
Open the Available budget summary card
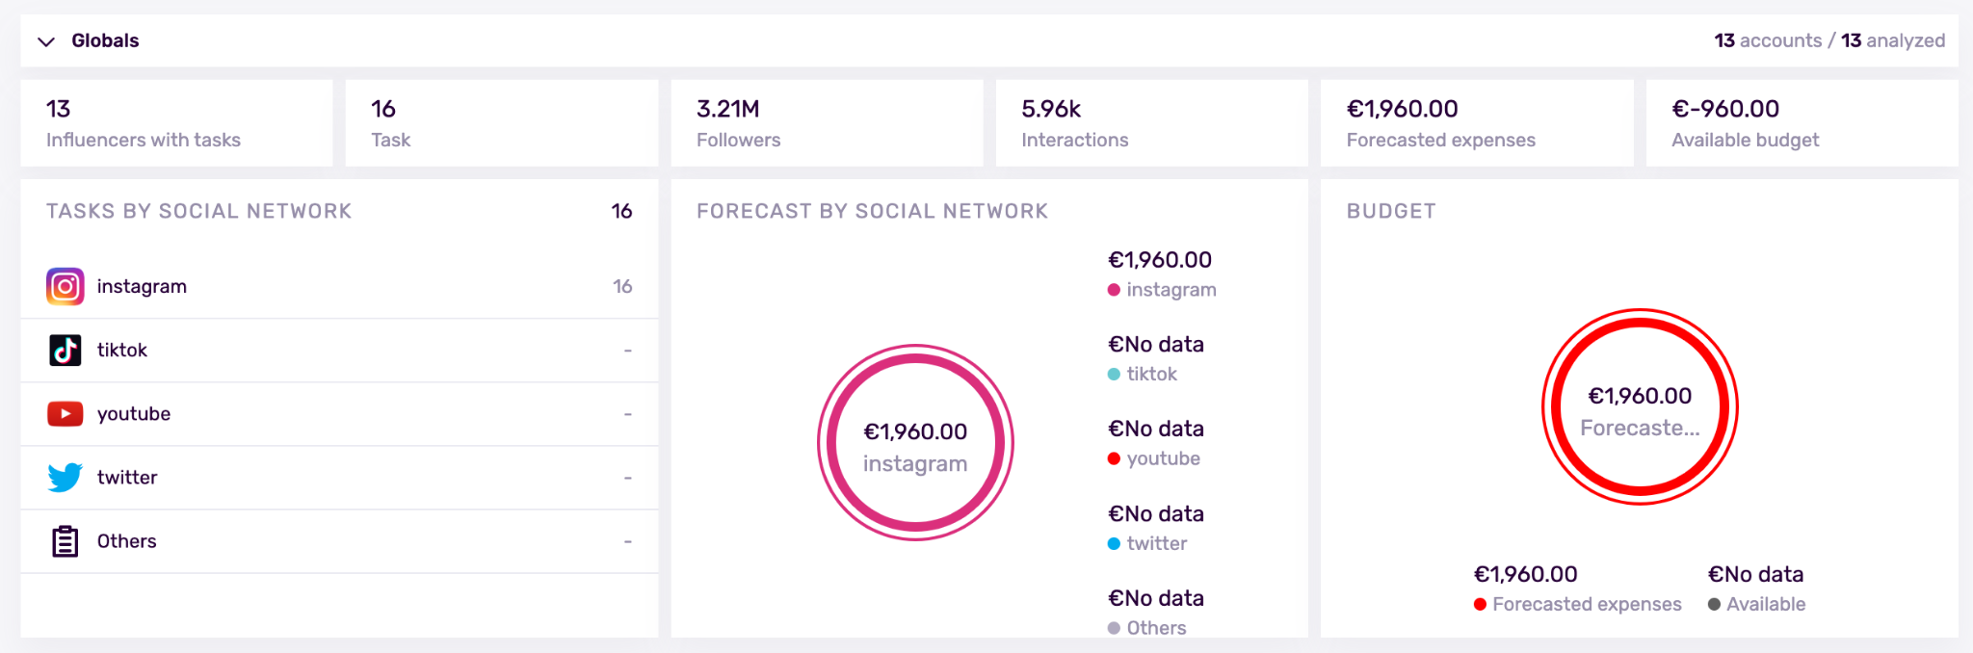[x=1801, y=123]
